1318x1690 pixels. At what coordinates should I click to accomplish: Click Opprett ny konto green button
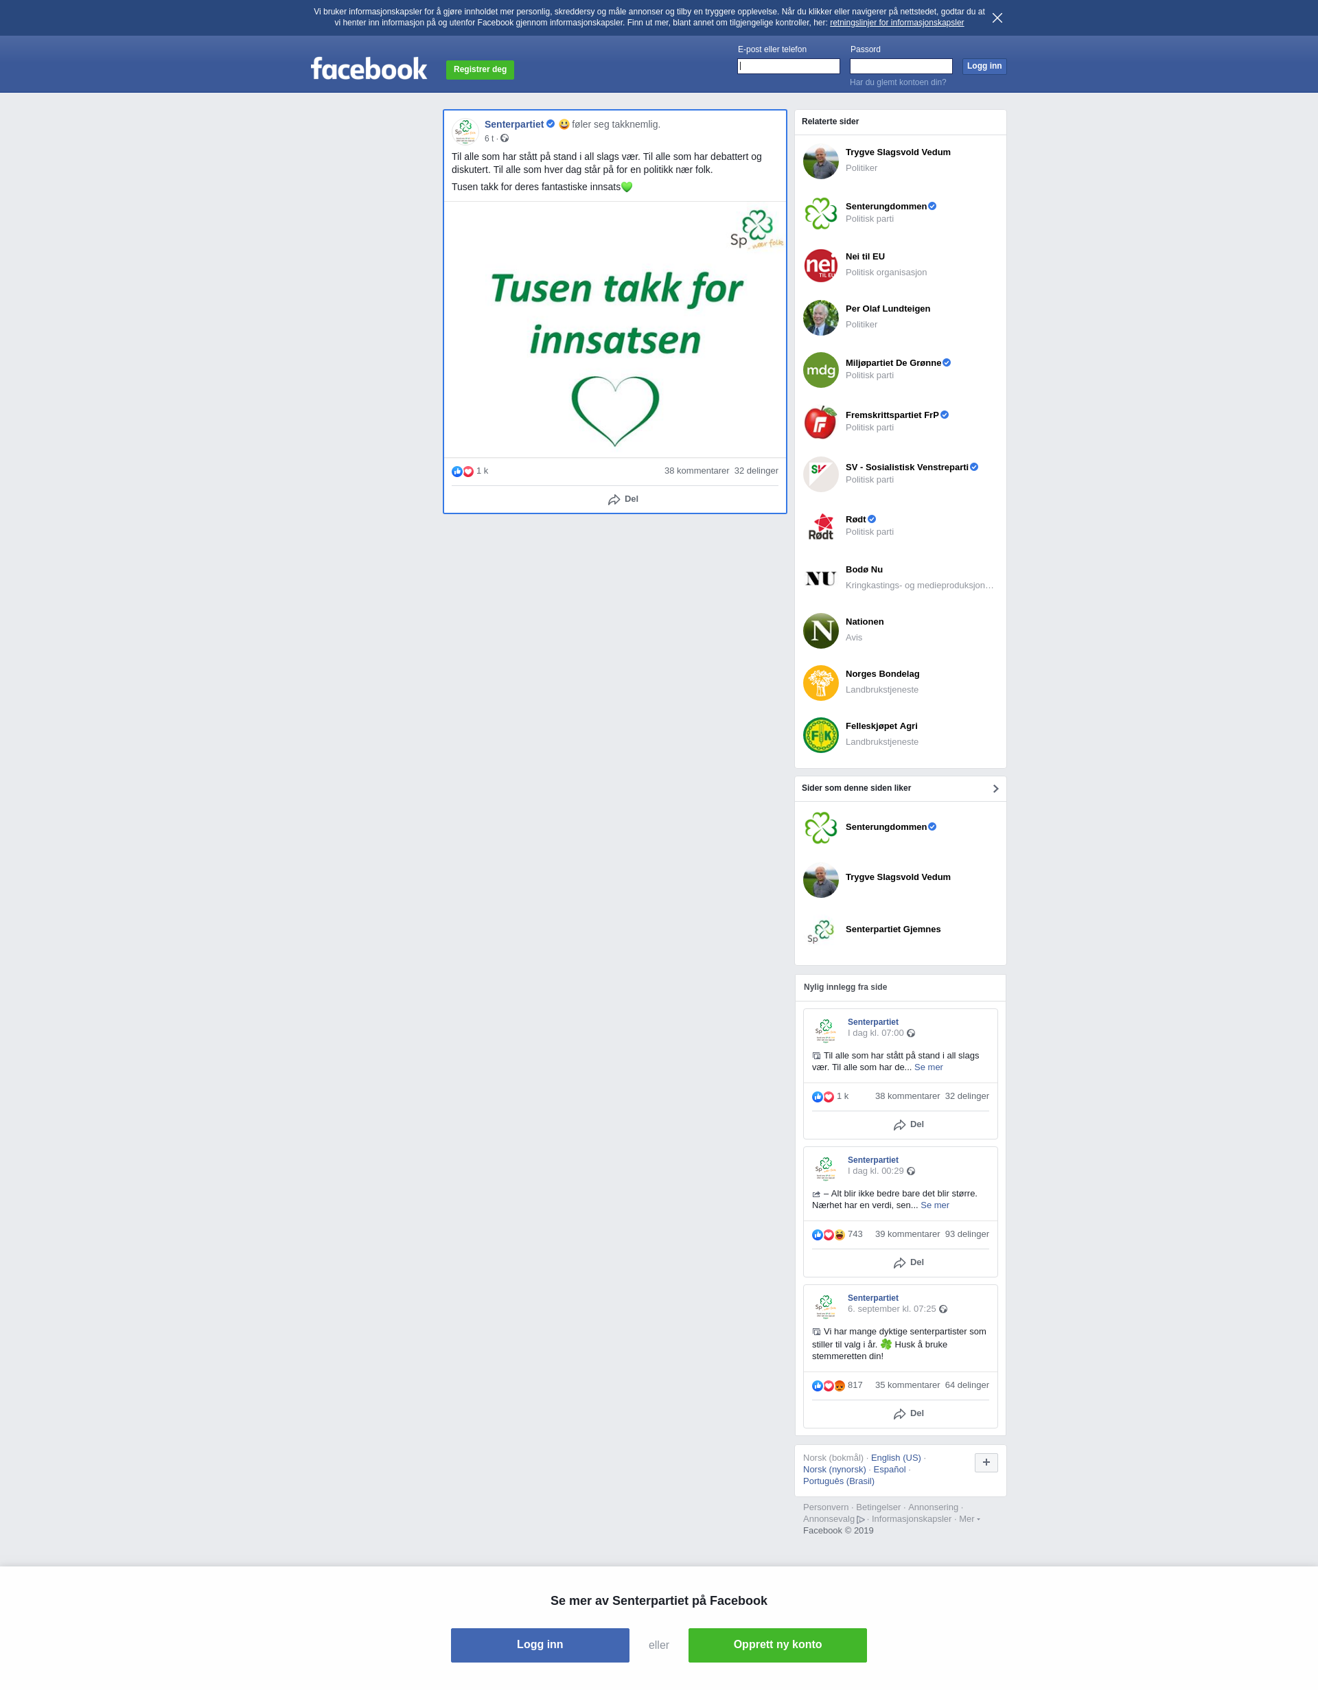click(777, 1645)
